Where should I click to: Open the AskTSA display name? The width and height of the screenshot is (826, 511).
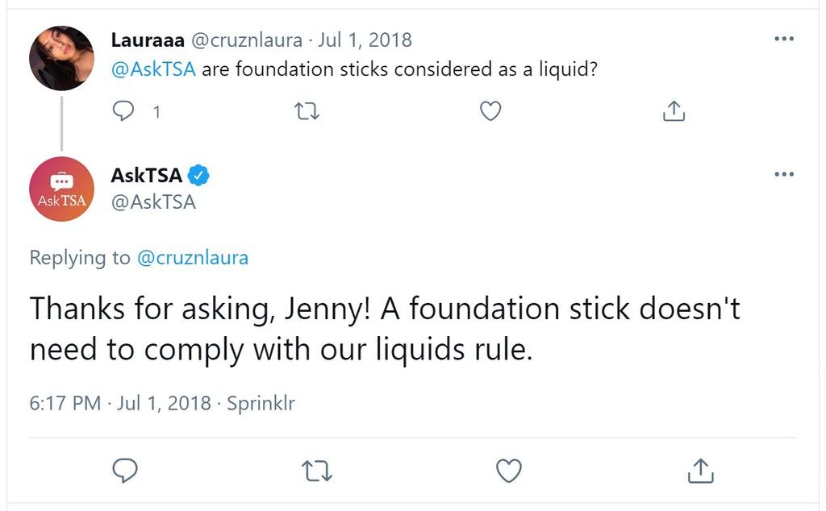tap(147, 175)
